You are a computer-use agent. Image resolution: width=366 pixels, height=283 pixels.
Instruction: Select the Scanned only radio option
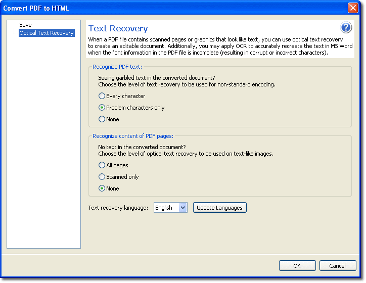102,177
